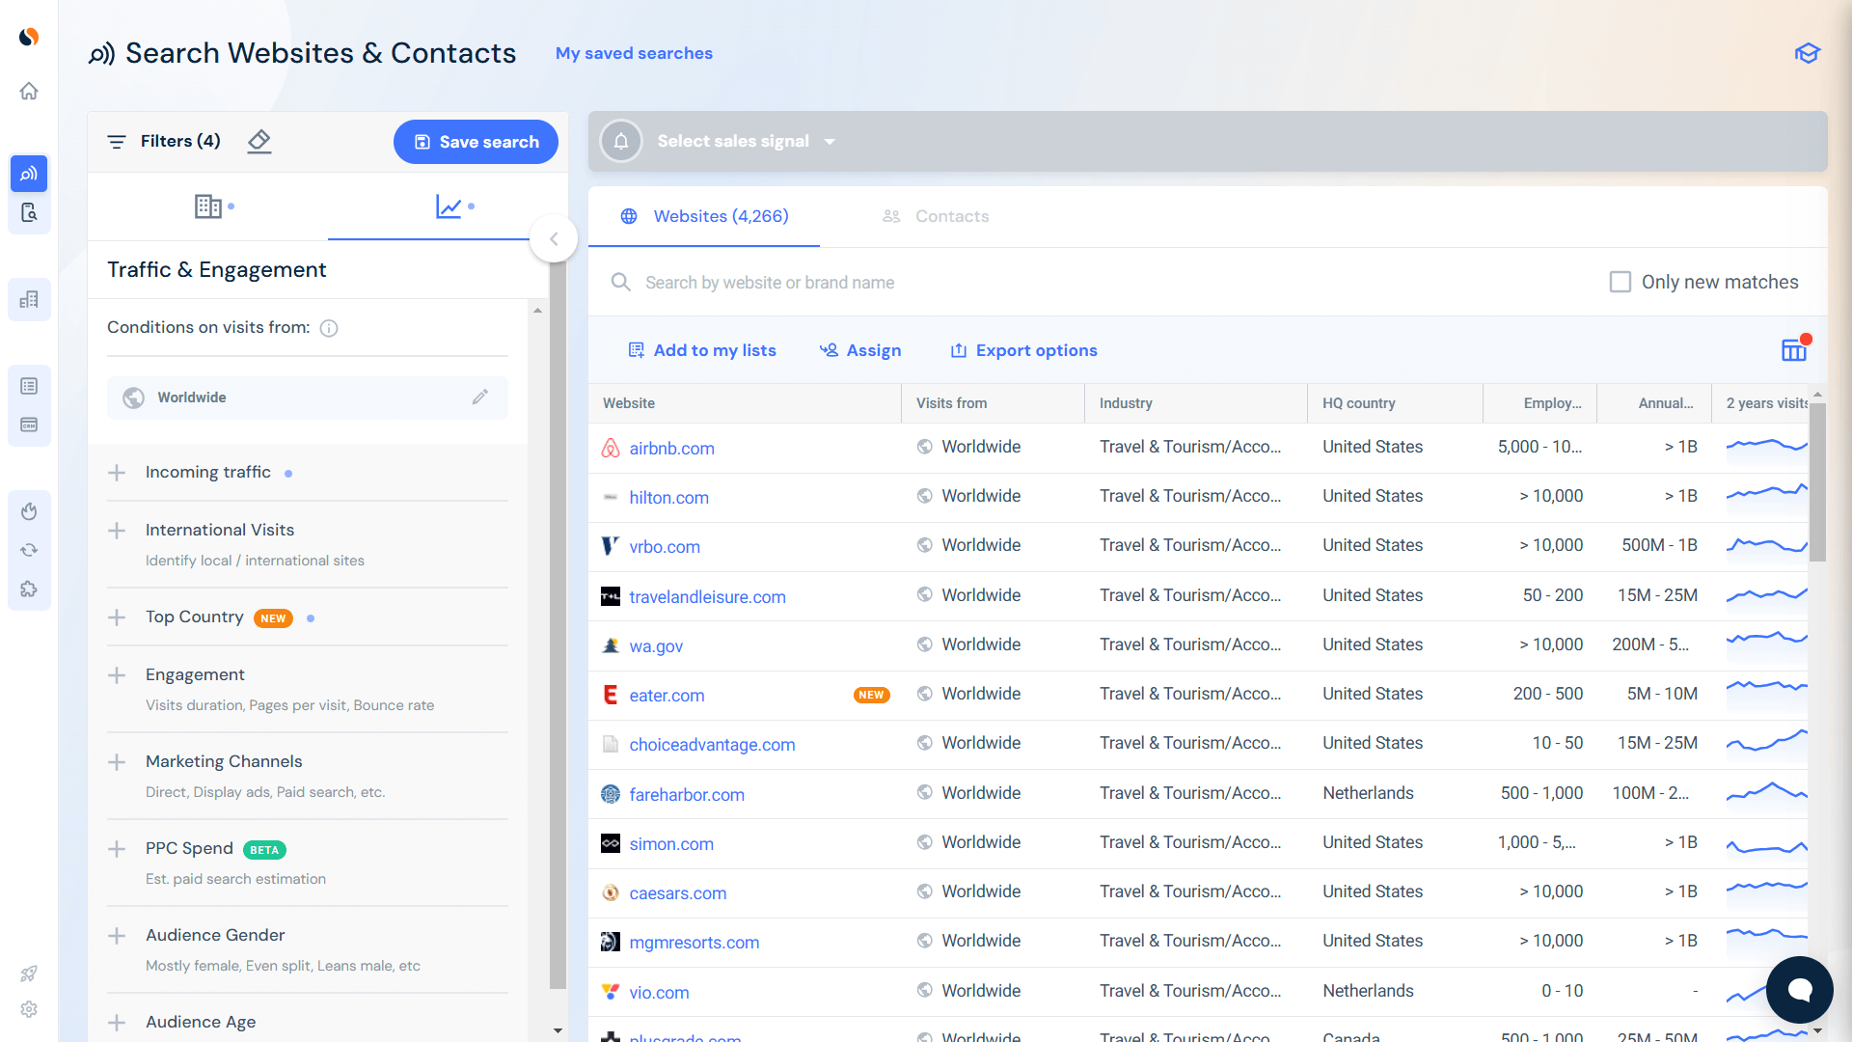Open the flame trends sidebar icon
The height and width of the screenshot is (1042, 1852).
(29, 511)
